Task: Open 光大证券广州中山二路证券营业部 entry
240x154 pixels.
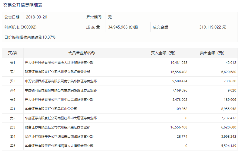Action: pyautogui.click(x=59, y=100)
